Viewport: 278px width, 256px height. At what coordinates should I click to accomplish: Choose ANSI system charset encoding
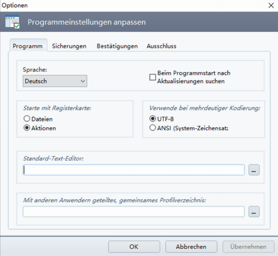(152, 128)
